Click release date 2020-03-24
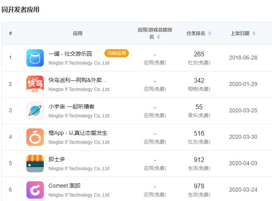 tap(243, 190)
